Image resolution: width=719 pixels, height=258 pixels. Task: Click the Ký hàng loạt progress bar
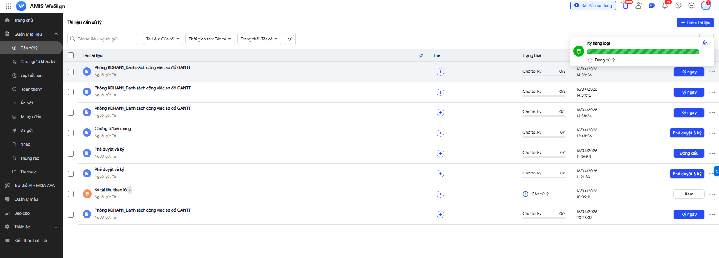point(643,52)
